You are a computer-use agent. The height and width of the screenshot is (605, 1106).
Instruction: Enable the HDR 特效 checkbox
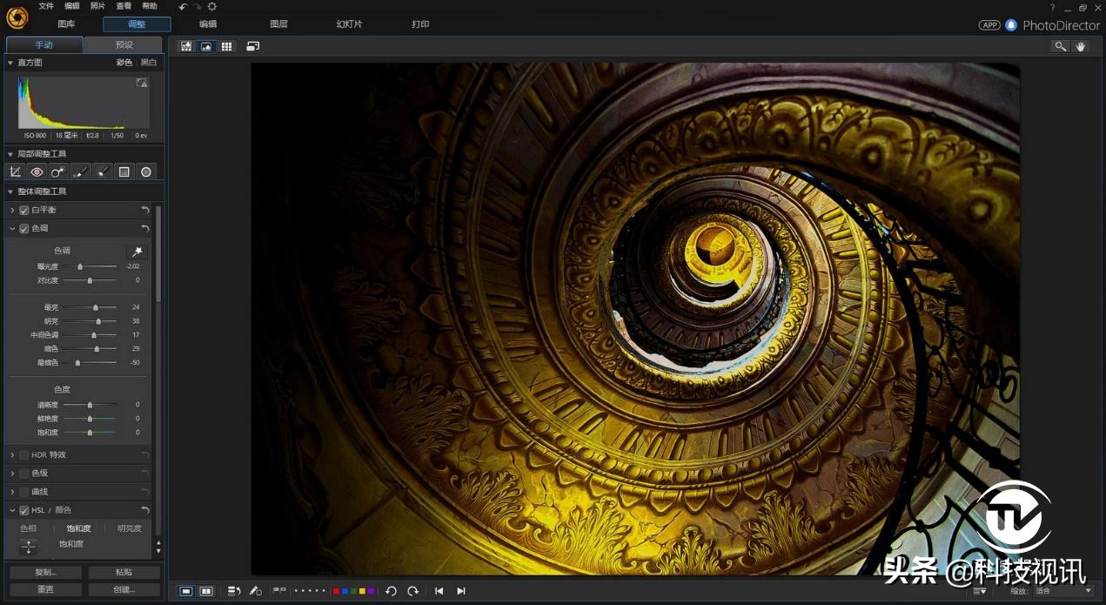click(x=24, y=455)
